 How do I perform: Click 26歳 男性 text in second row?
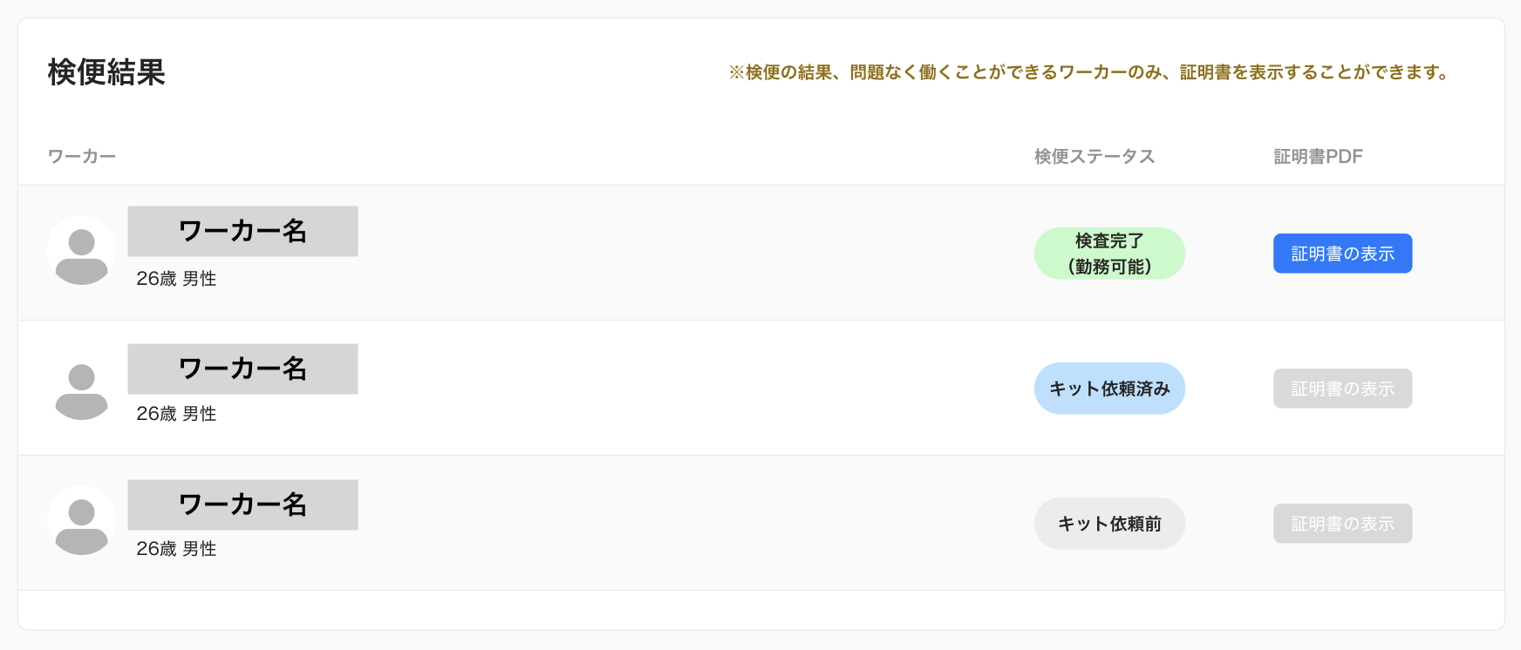[176, 414]
